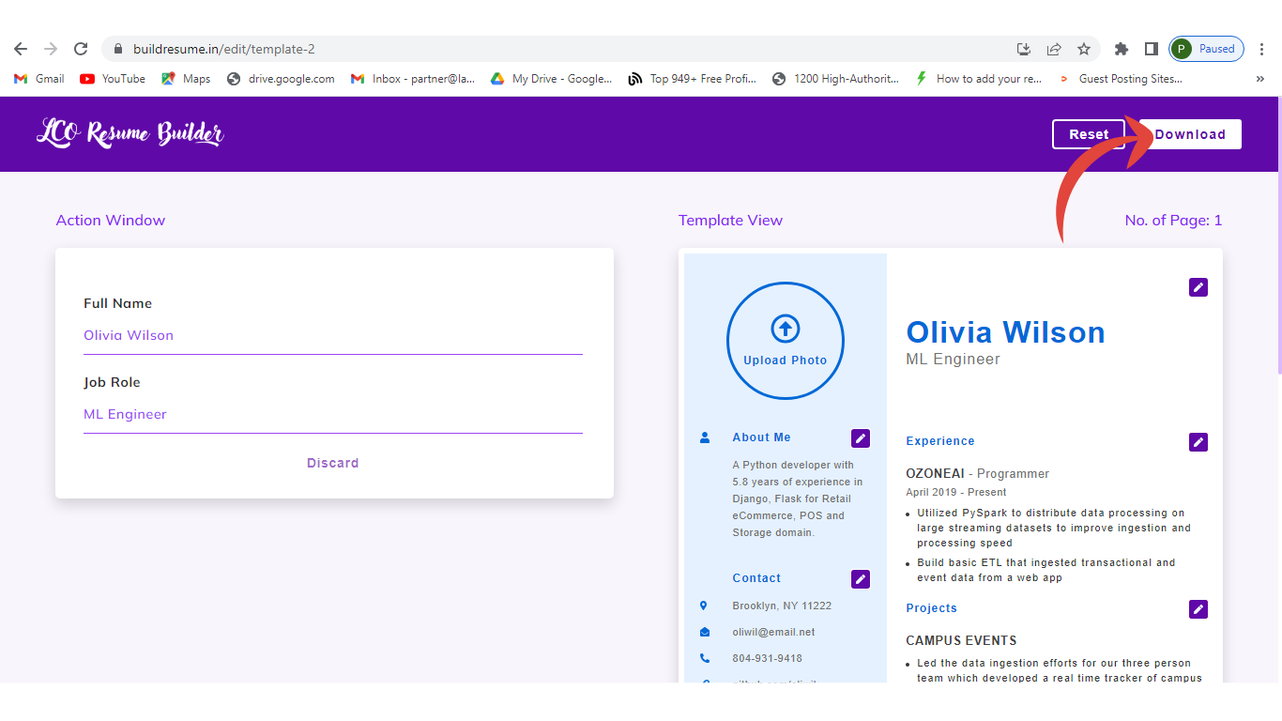Open the Paused profile menu
Screen dimensions: 1282x721
(x=1206, y=49)
